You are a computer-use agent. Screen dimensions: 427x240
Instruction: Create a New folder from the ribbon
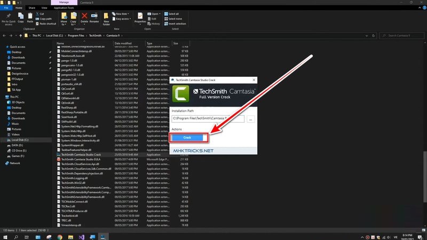pos(106,19)
